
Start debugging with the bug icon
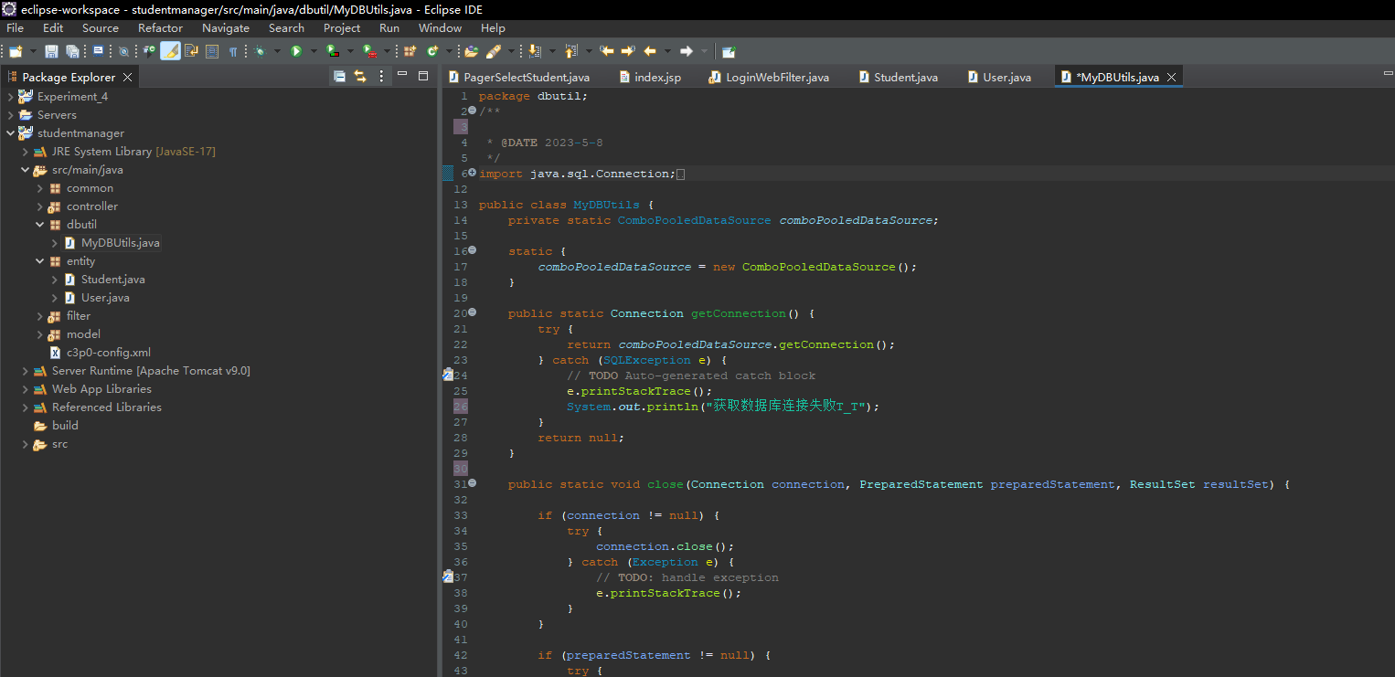click(x=261, y=51)
